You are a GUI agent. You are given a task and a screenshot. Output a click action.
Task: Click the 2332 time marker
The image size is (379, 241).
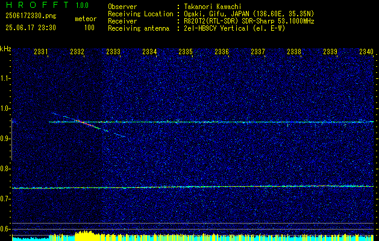[77, 51]
